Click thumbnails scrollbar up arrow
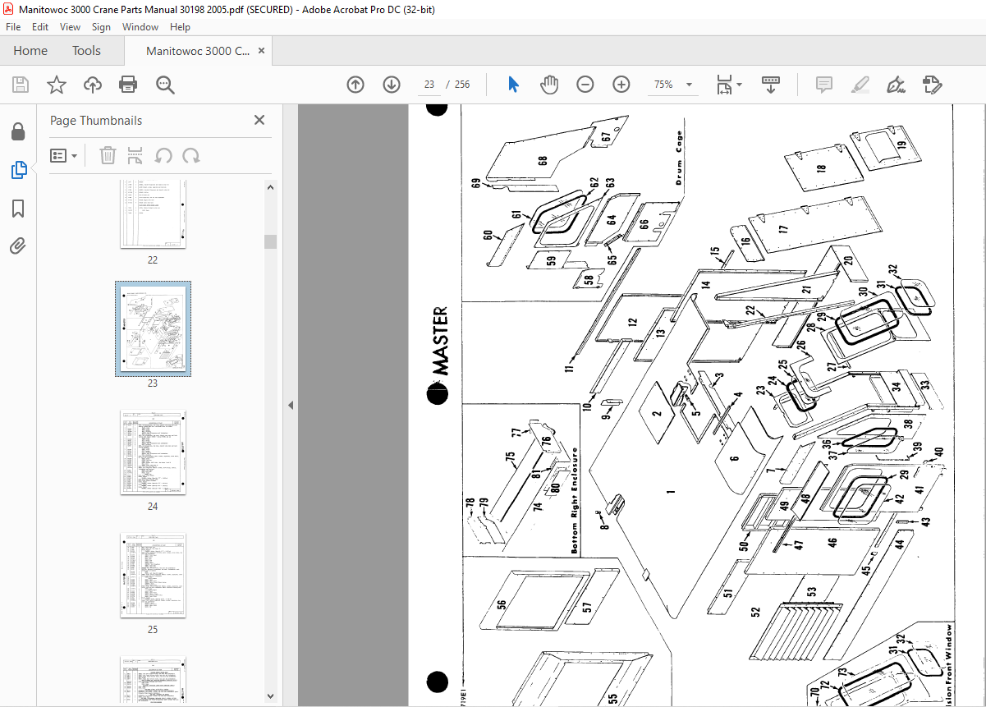This screenshot has width=986, height=707. [270, 187]
